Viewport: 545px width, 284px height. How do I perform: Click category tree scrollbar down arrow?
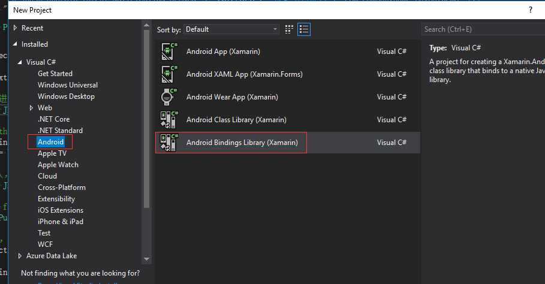(146, 259)
